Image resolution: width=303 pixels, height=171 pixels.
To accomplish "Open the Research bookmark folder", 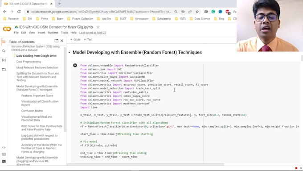I will click(11, 19).
